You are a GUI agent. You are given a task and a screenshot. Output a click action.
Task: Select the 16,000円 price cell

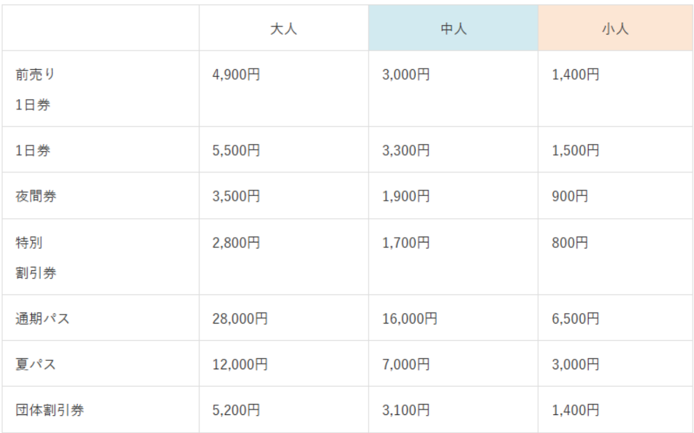point(409,319)
